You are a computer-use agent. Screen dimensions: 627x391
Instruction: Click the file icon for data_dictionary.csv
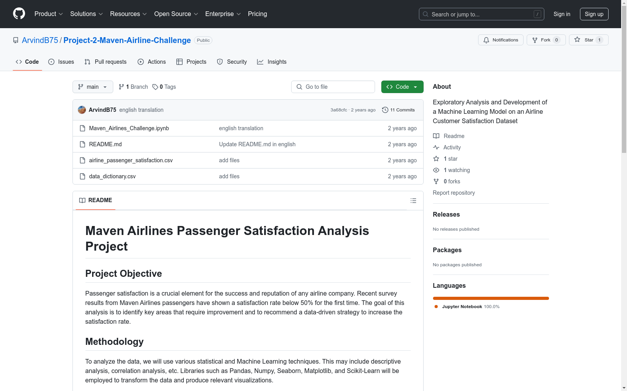(82, 176)
